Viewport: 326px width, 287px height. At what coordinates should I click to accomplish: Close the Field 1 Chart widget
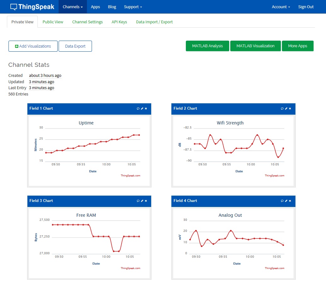(x=146, y=109)
